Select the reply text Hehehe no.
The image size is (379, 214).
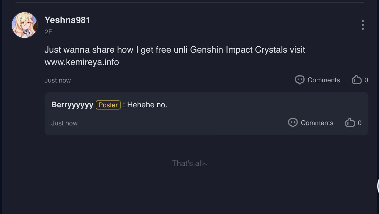click(147, 105)
